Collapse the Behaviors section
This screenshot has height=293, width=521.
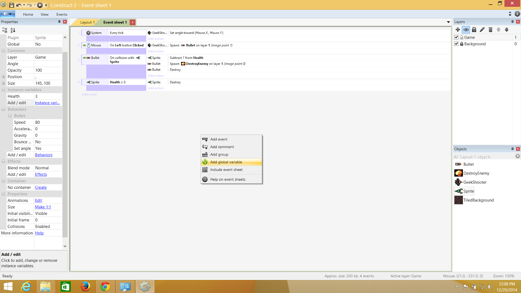(x=3, y=109)
